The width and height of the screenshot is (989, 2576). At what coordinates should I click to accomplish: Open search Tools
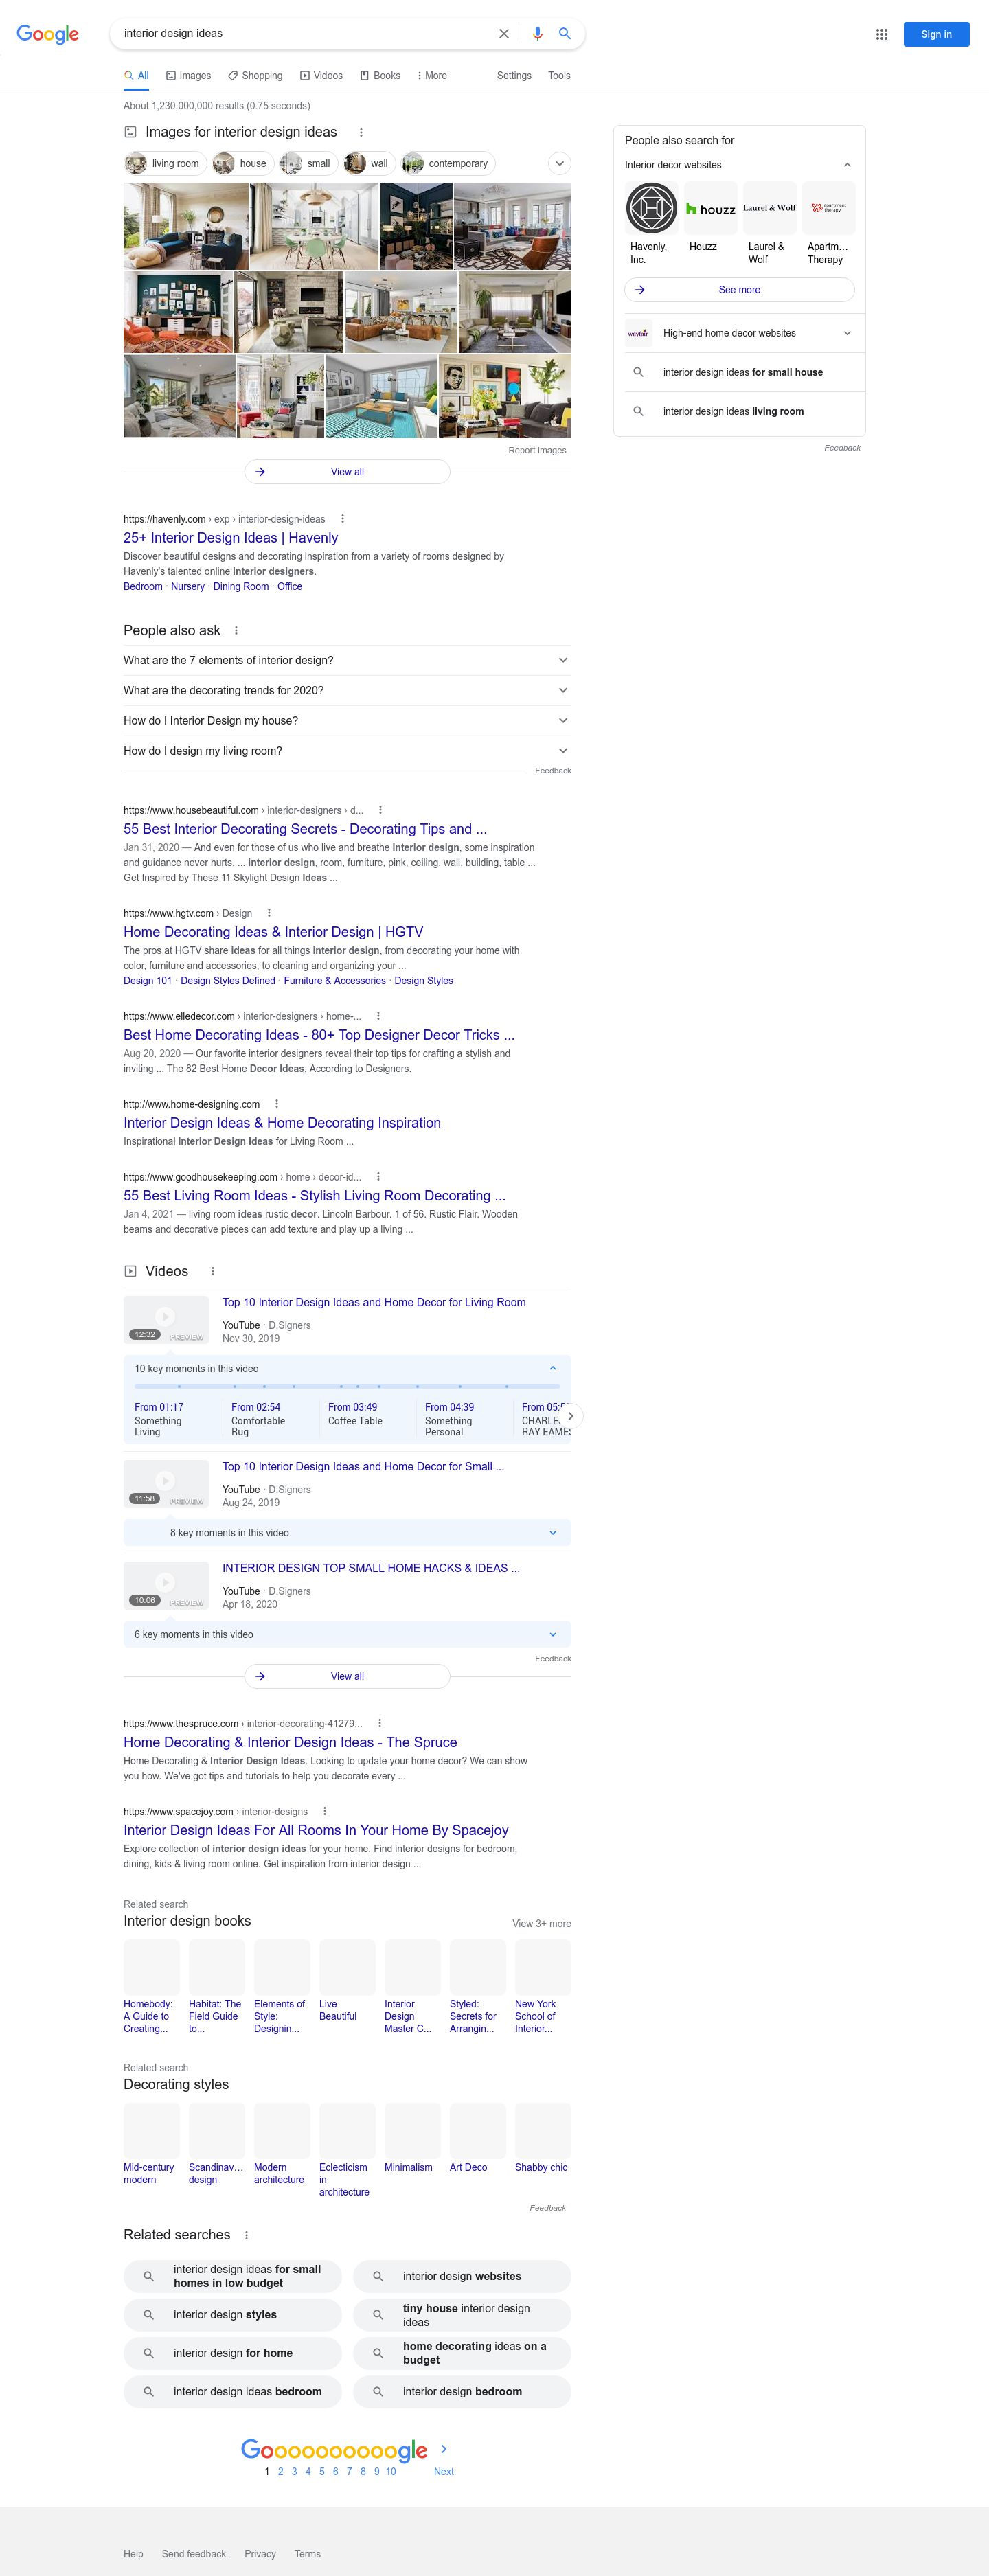pyautogui.click(x=559, y=76)
